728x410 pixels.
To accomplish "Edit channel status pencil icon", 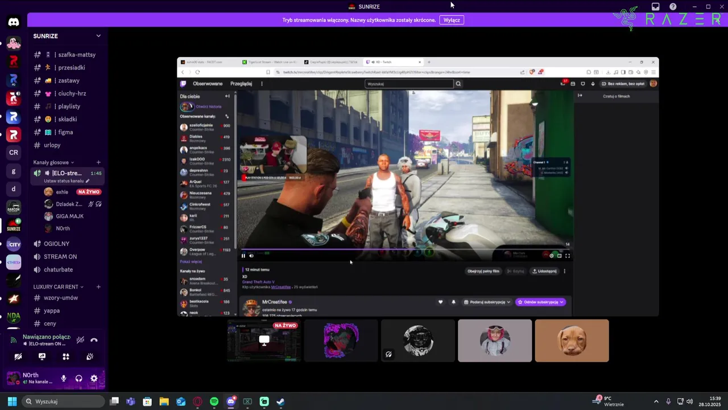I will [88, 181].
